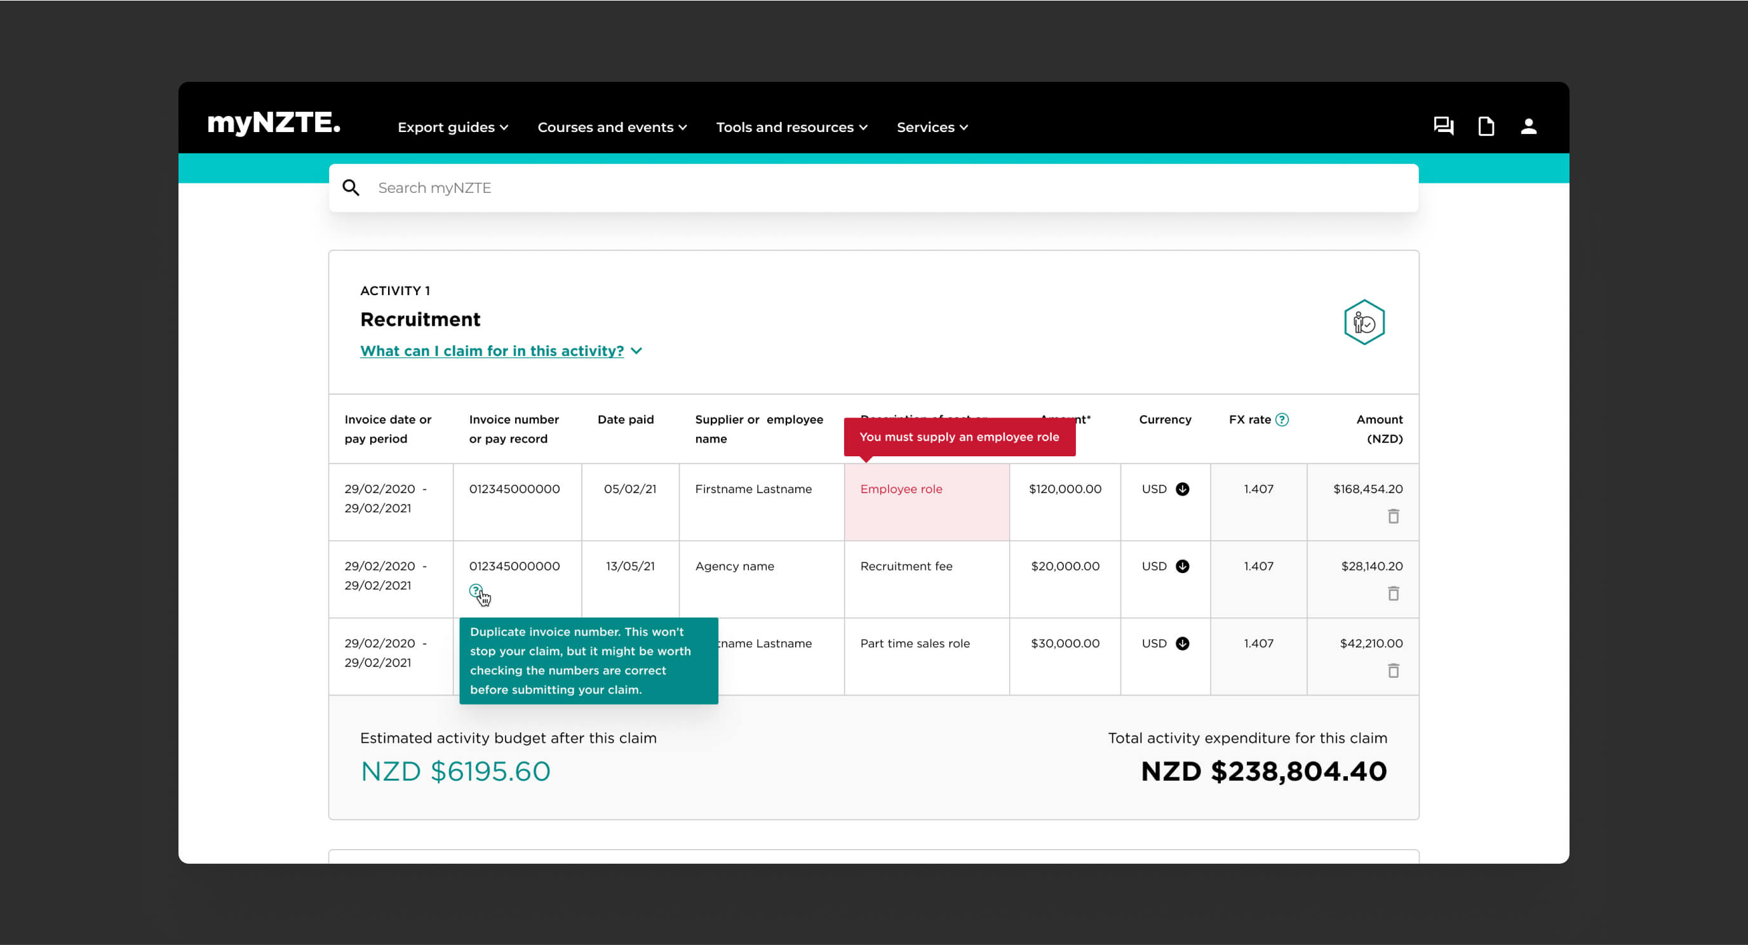The height and width of the screenshot is (945, 1748).
Task: Expand the Courses and events menu
Action: pyautogui.click(x=612, y=128)
